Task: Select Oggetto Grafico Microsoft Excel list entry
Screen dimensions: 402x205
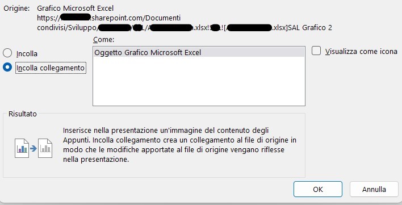Action: click(199, 53)
